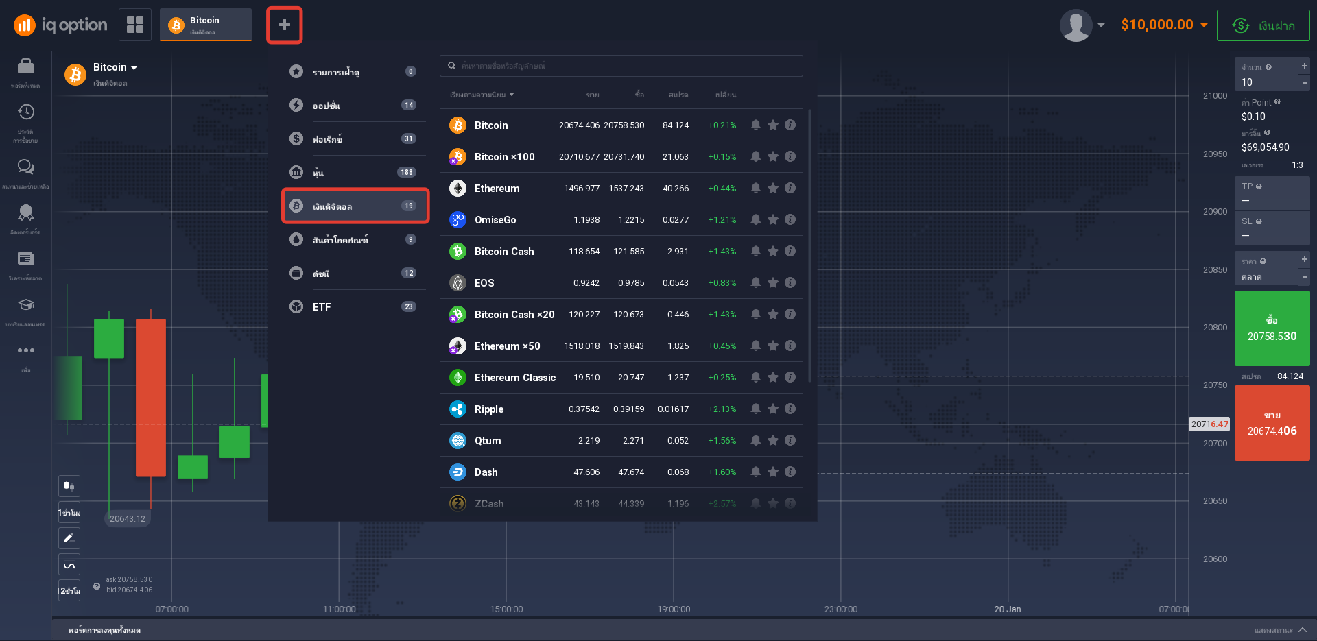Select the forex category with count 31
This screenshot has width=1317, height=641.
point(354,138)
